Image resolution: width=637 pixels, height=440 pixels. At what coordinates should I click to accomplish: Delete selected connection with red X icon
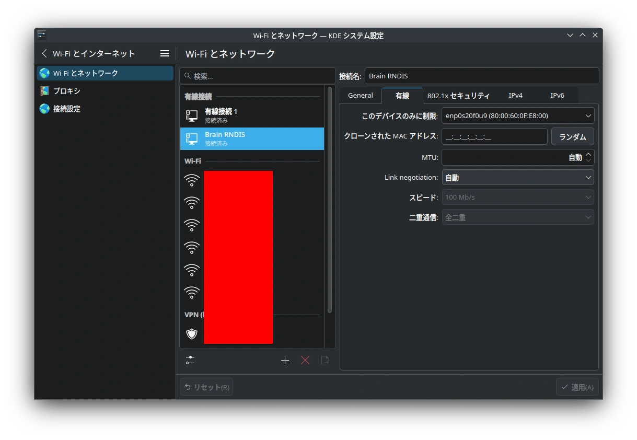(305, 360)
